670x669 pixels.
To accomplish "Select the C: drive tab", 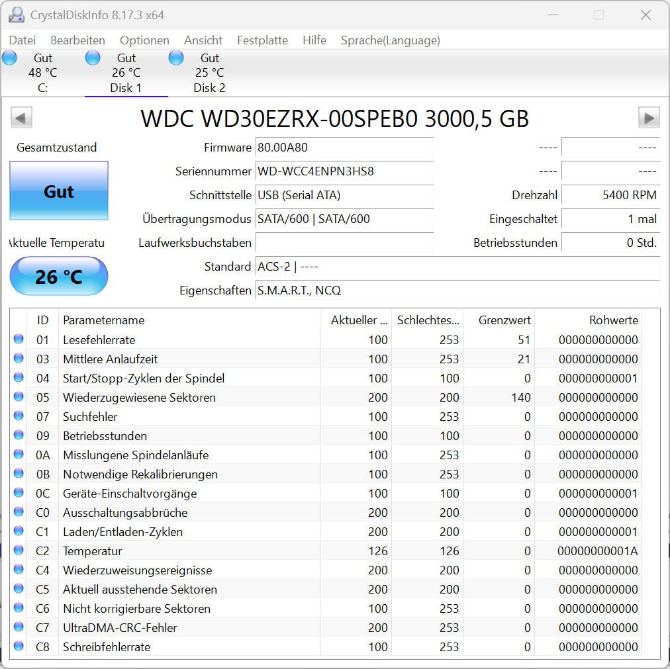I will pos(43,73).
